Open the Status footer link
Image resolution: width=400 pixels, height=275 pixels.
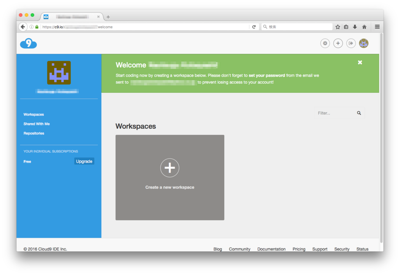coord(362,249)
